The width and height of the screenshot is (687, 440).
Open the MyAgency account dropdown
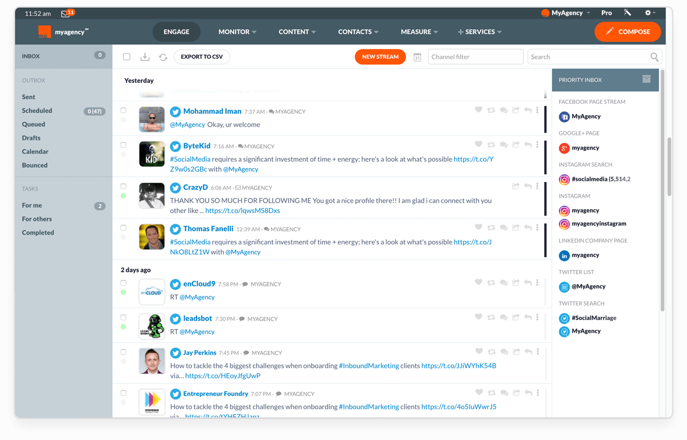point(565,13)
